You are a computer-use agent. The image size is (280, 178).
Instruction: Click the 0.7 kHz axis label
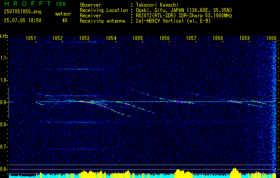(4, 147)
